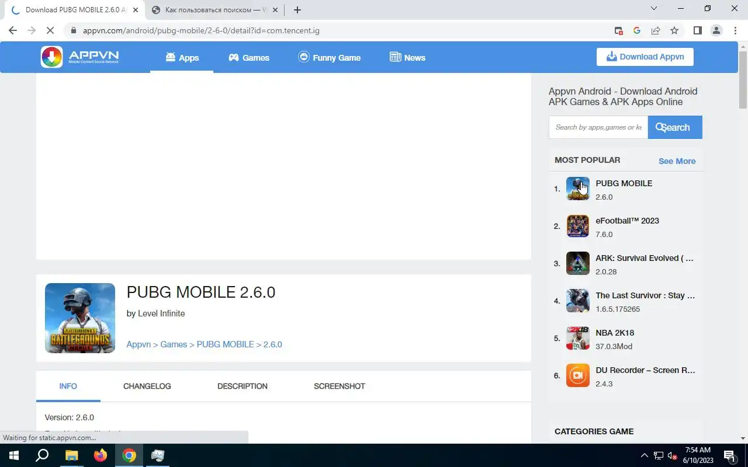View site information padlock icon
Image resolution: width=748 pixels, height=467 pixels.
[72, 30]
